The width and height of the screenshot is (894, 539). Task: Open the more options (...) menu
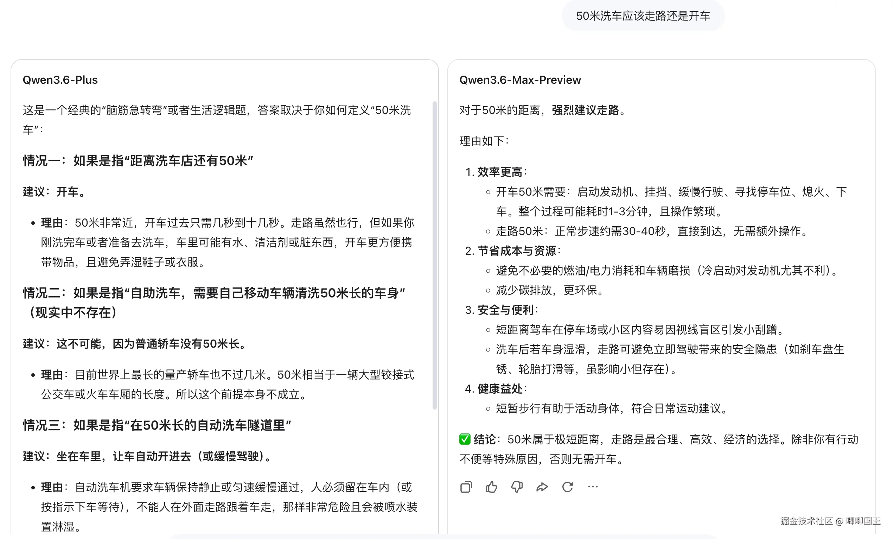(x=593, y=487)
